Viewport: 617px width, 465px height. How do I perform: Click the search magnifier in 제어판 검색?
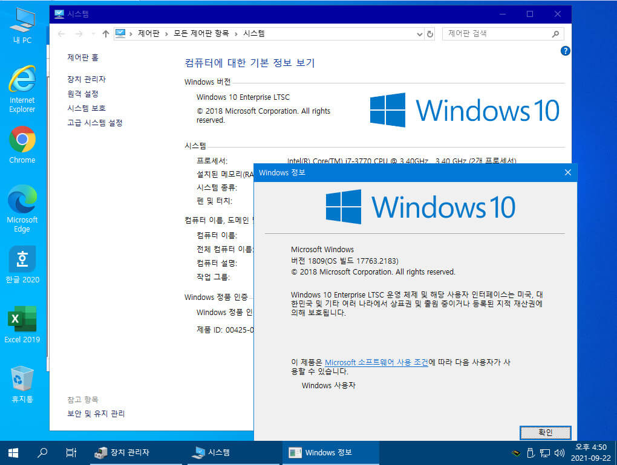pos(556,34)
